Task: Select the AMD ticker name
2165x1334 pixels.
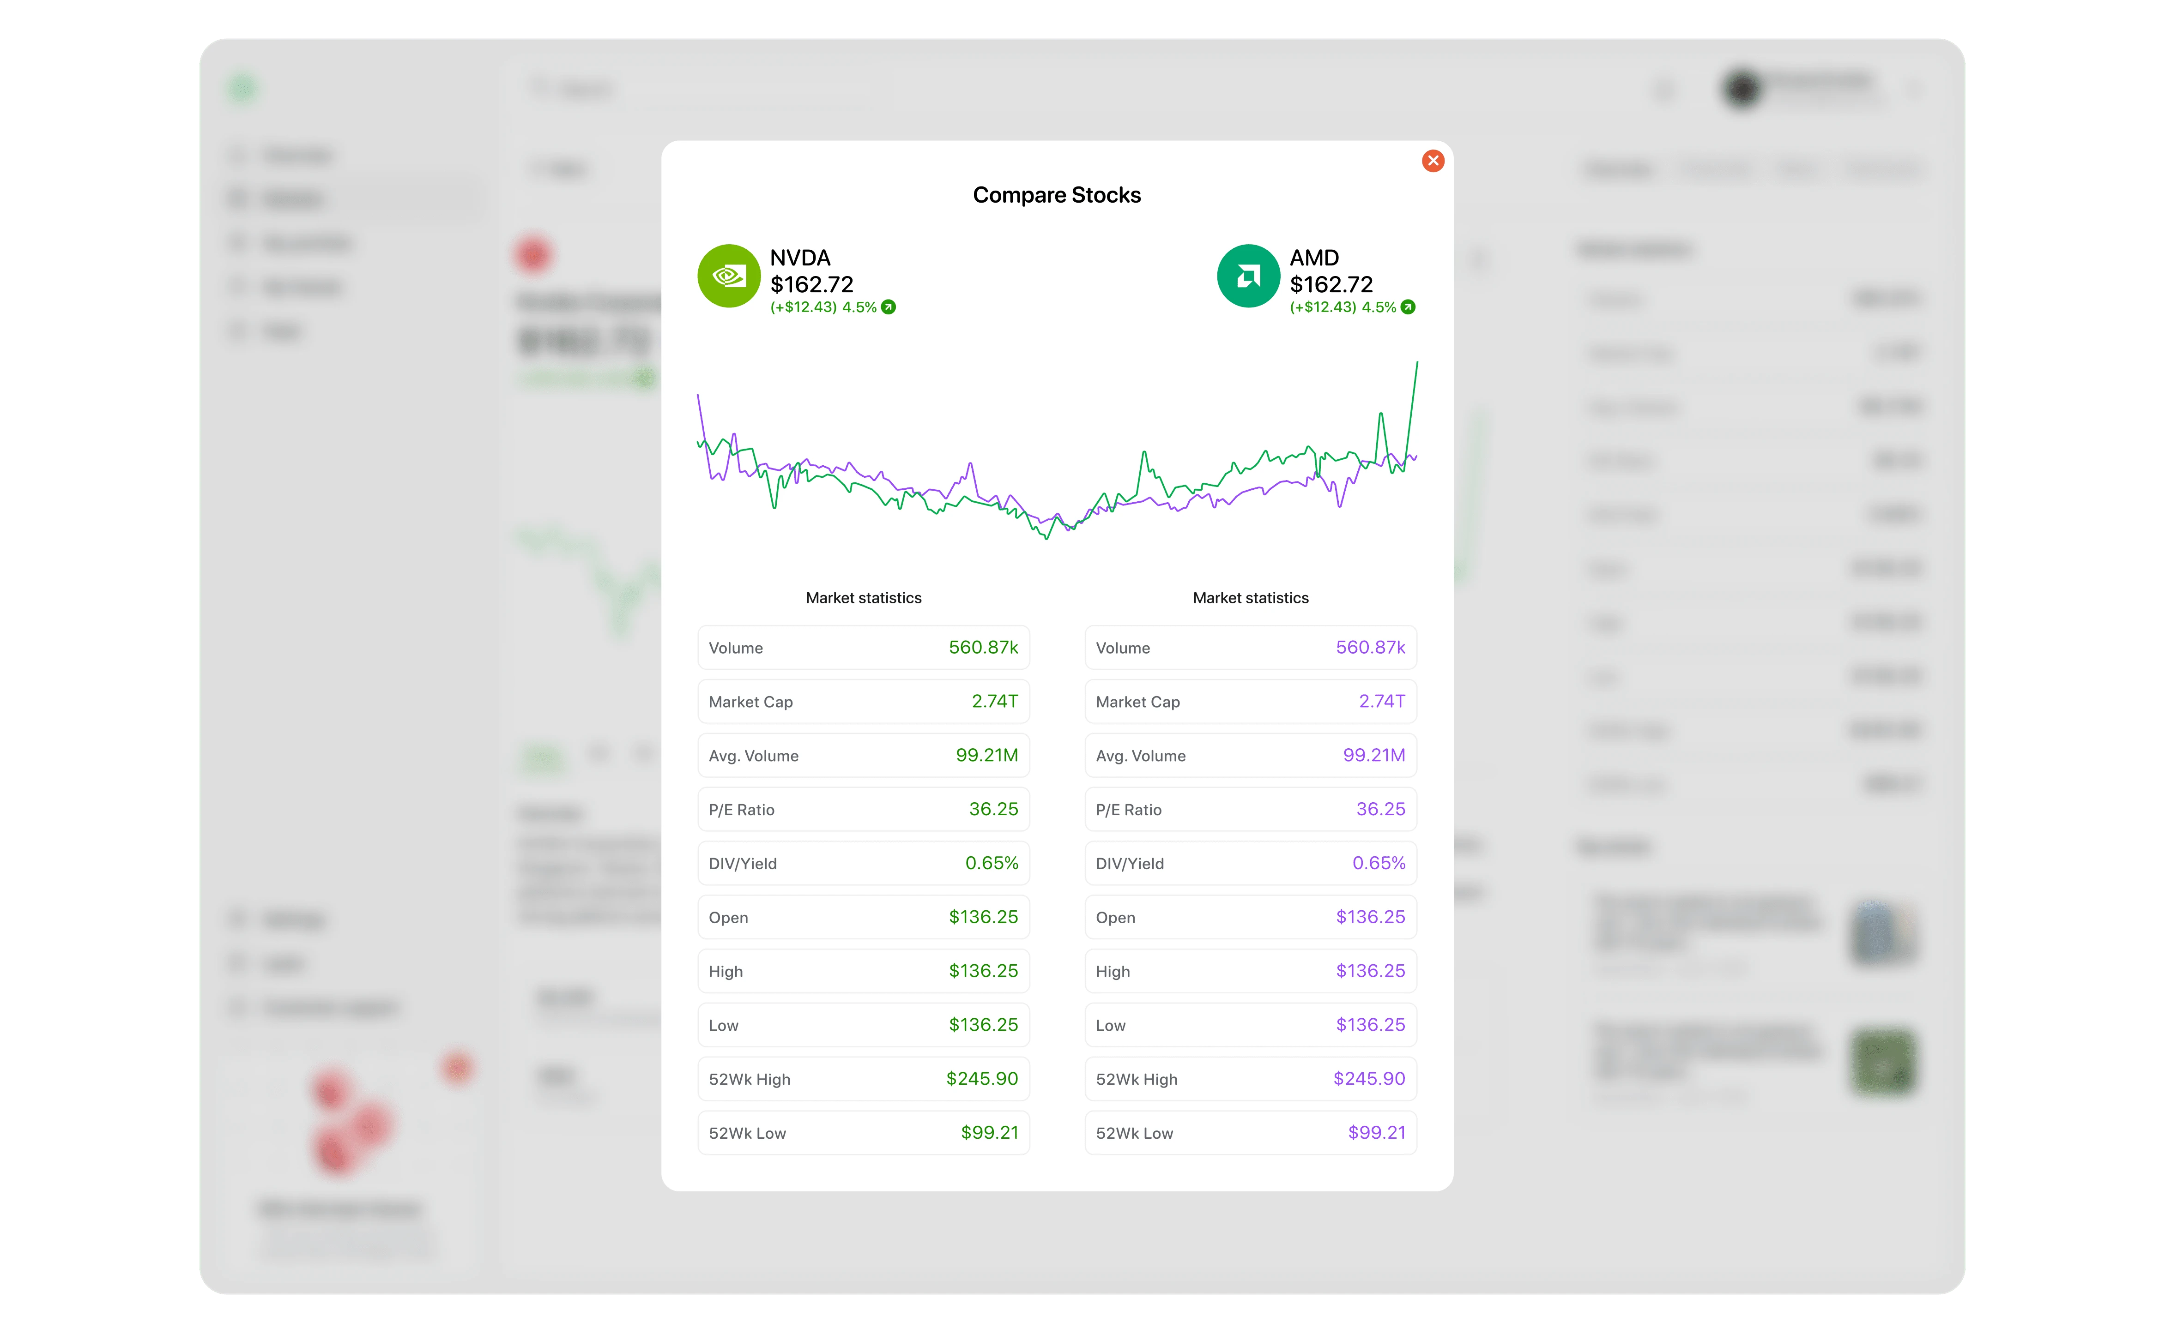Action: (x=1313, y=258)
